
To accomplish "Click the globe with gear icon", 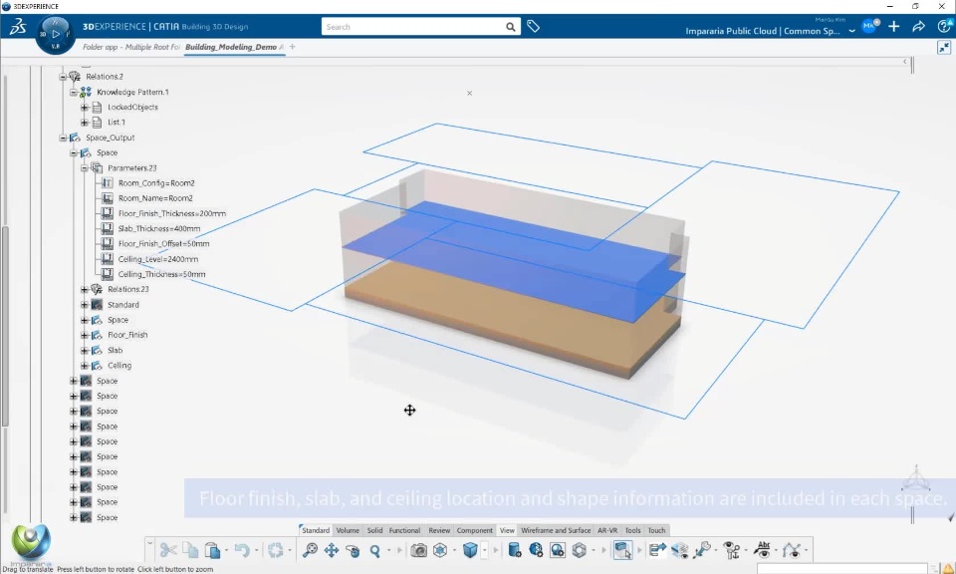I will pyautogui.click(x=536, y=550).
